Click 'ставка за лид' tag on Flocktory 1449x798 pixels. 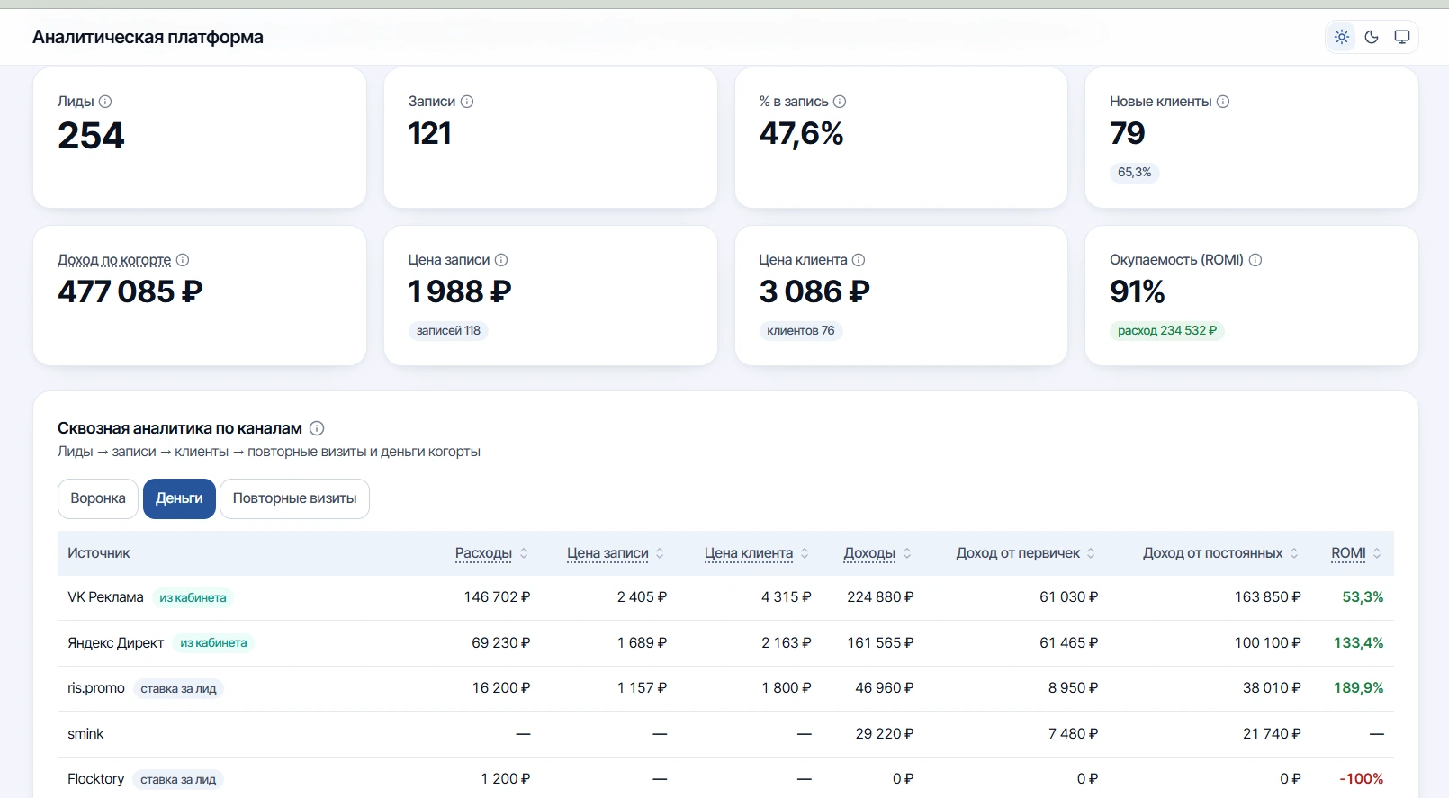(178, 780)
